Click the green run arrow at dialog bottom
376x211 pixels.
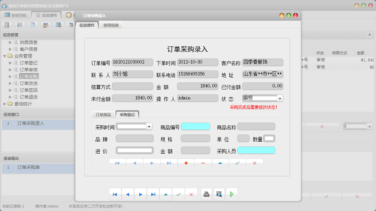coord(232,194)
